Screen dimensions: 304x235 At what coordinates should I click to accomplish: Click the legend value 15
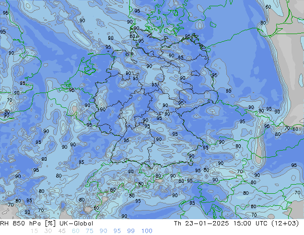(x=34, y=231)
